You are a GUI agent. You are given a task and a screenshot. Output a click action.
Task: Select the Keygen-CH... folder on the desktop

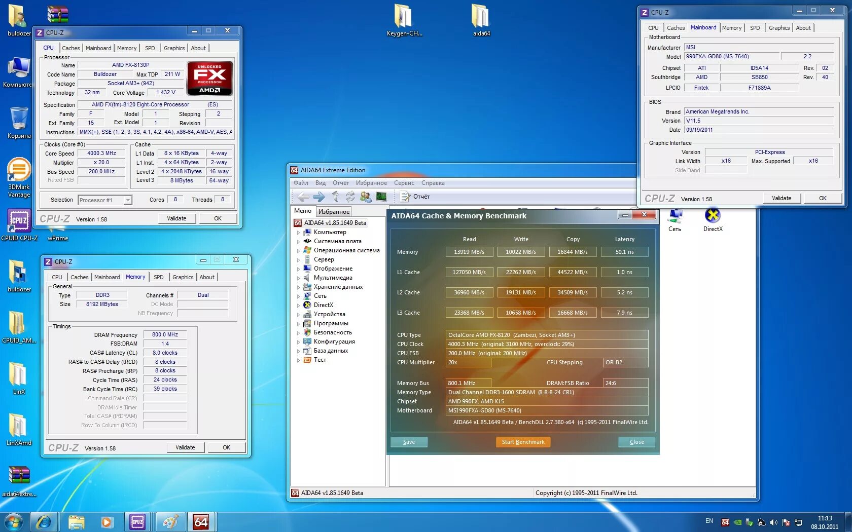click(404, 20)
